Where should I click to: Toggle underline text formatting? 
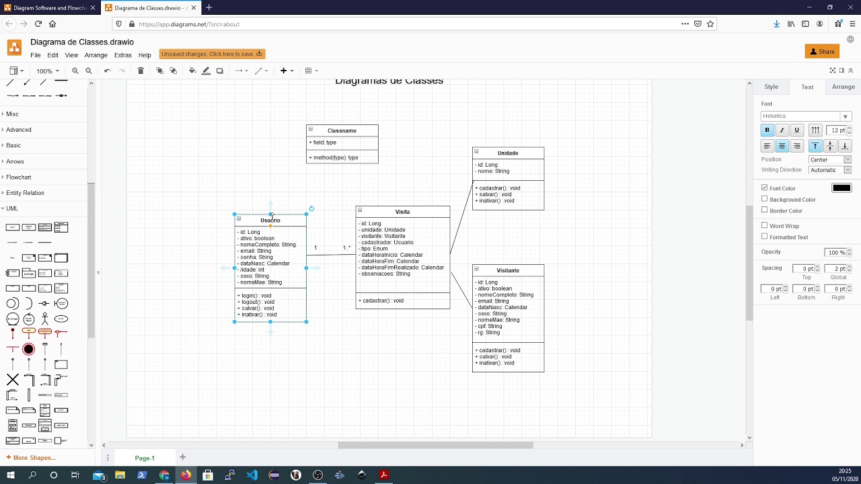796,130
